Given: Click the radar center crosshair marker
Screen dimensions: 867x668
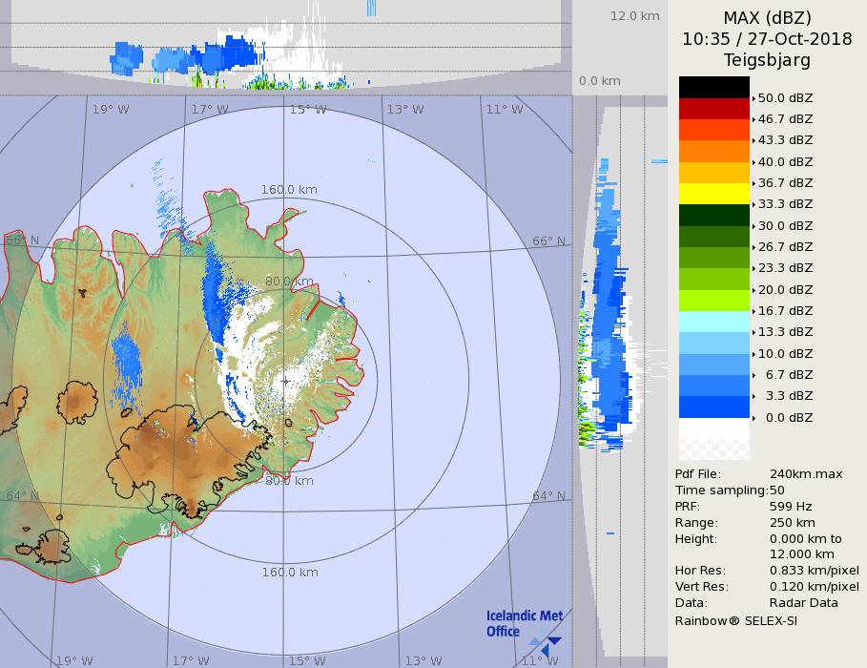Looking at the screenshot, I should (285, 380).
